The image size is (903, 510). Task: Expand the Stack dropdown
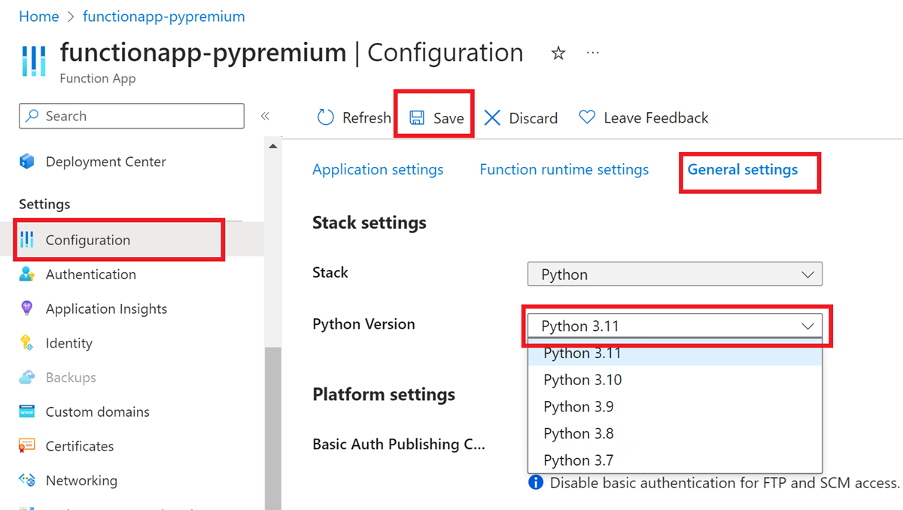[x=674, y=275]
